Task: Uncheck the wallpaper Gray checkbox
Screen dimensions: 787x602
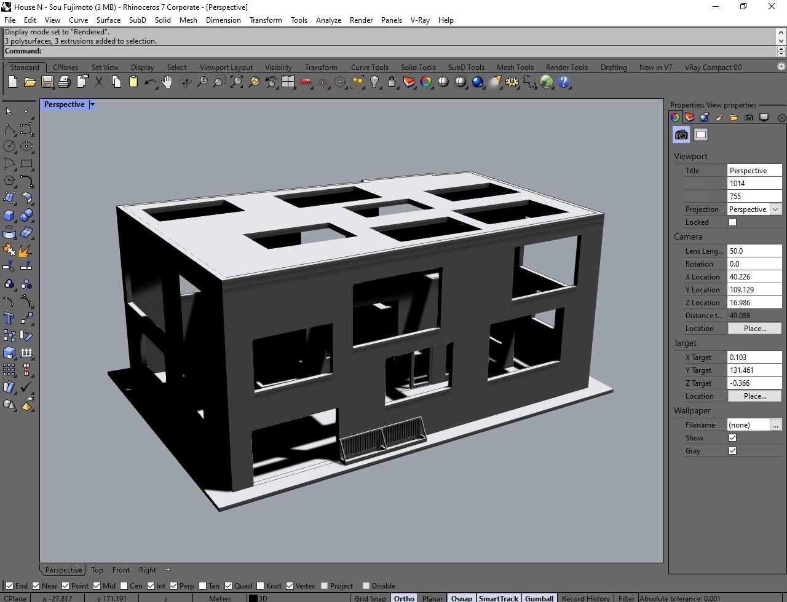Action: point(732,451)
